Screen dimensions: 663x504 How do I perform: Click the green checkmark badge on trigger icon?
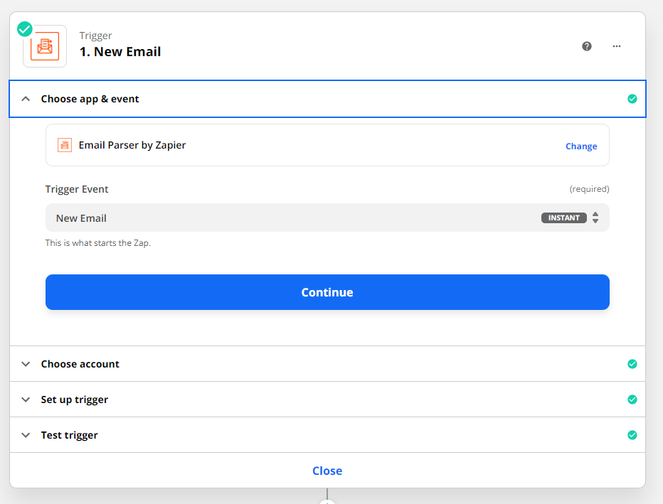click(x=24, y=29)
